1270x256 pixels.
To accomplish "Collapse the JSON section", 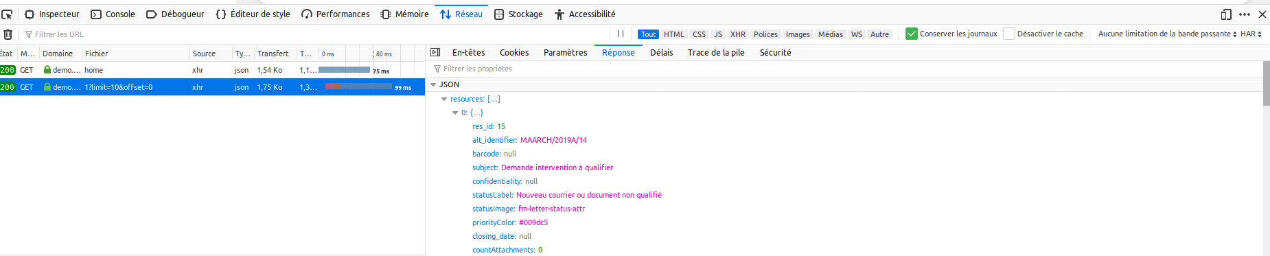I will click(x=433, y=84).
